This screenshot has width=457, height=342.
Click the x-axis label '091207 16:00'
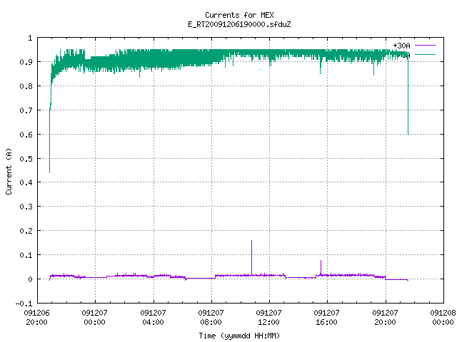327,317
